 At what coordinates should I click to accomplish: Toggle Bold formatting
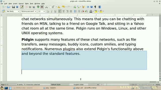[48, 11]
